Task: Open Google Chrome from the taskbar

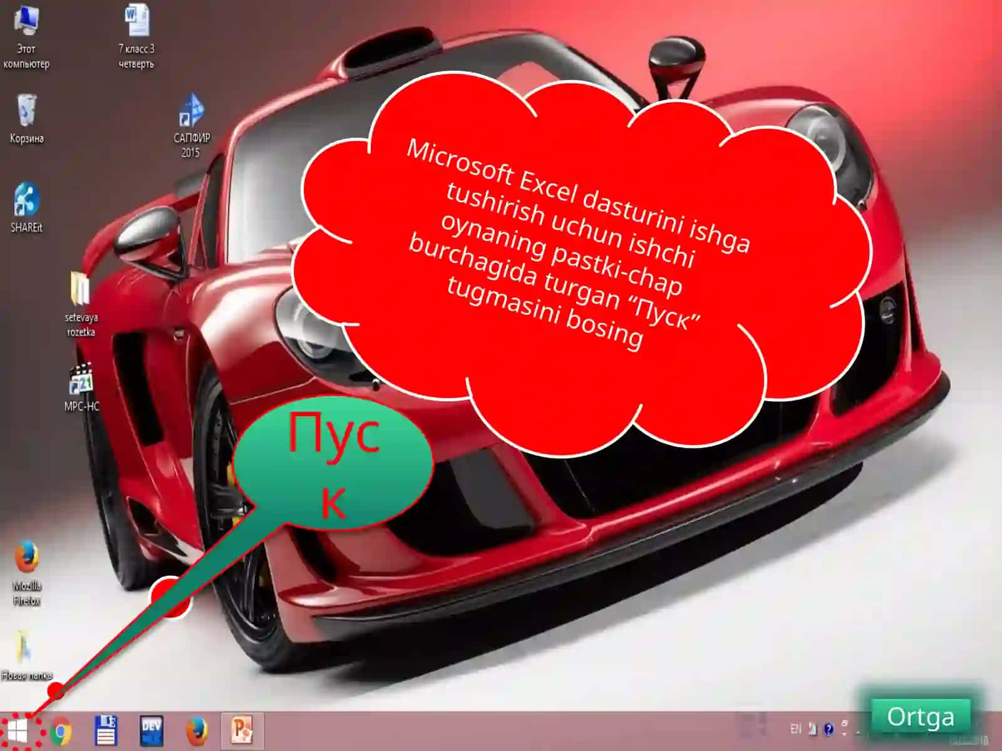Action: click(x=61, y=732)
